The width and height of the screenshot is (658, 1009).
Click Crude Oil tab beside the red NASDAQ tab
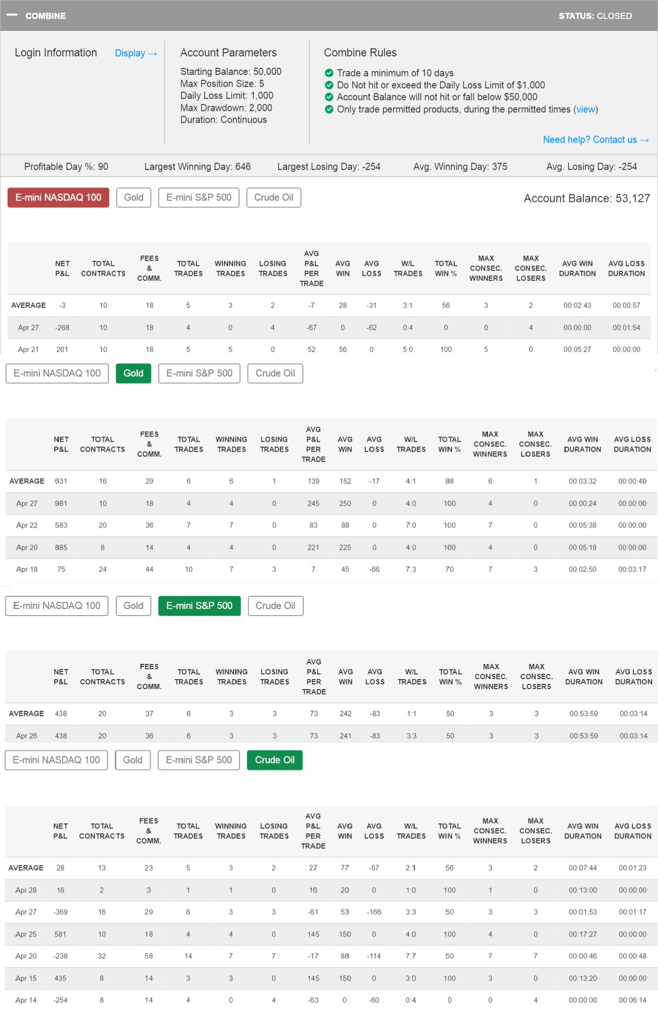274,197
